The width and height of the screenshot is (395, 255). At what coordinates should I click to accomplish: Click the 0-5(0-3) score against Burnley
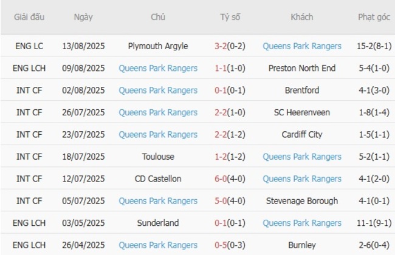(230, 245)
